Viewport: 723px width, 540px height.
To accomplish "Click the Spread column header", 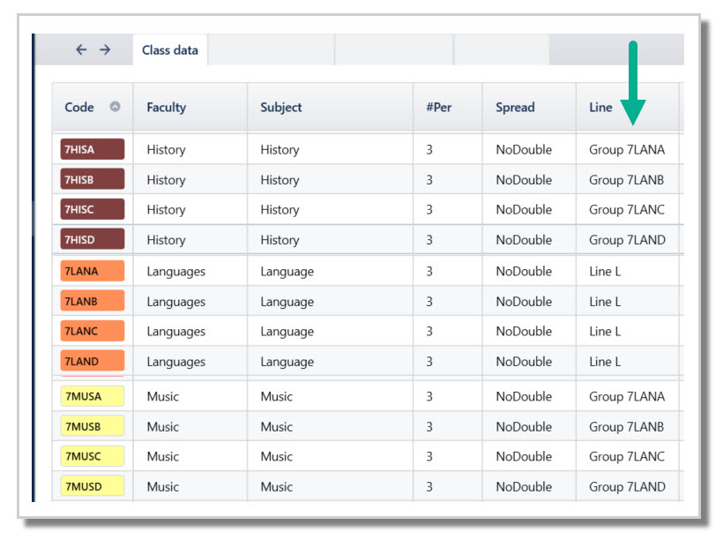I will tap(515, 108).
